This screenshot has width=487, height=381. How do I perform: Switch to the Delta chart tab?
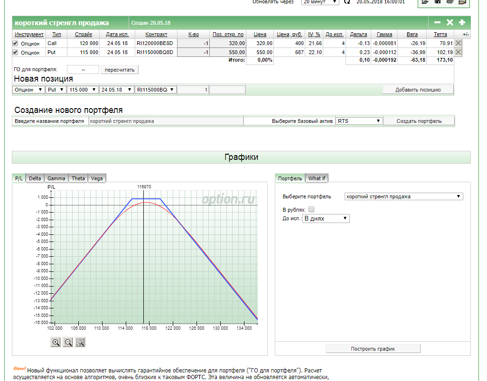[x=35, y=178]
